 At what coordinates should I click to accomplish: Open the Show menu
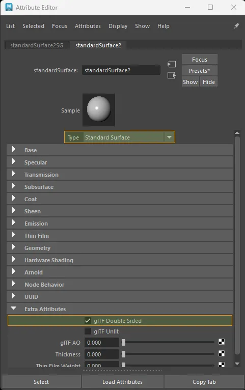click(x=142, y=26)
